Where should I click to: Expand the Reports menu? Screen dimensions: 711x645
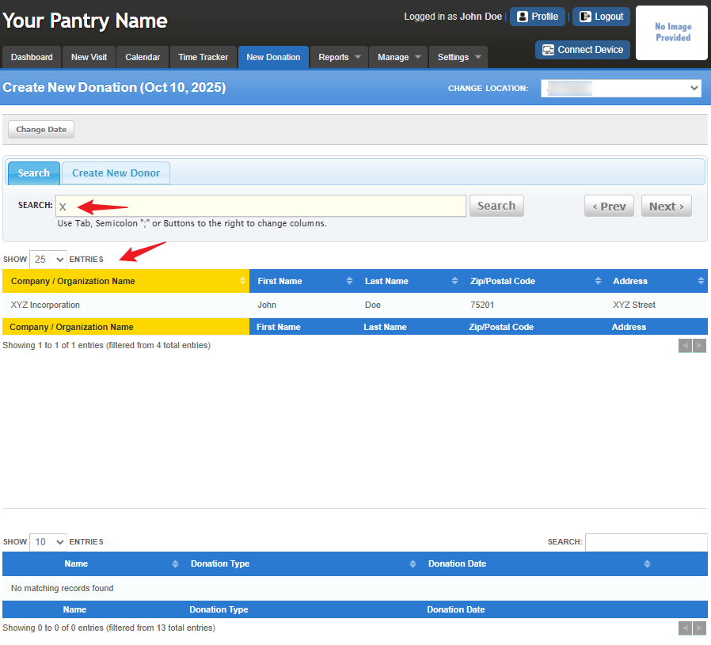tap(339, 57)
